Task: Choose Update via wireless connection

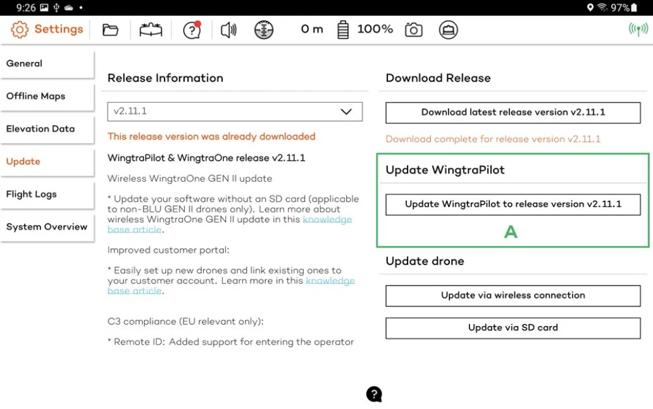Action: 513,296
